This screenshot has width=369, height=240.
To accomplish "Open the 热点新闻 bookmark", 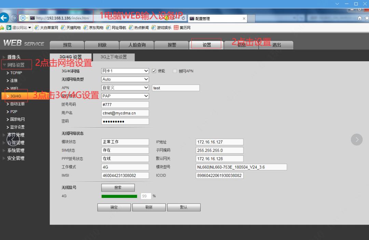I will pyautogui.click(x=139, y=28).
